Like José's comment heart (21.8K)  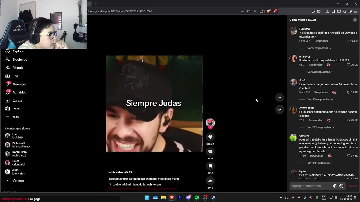[x=349, y=93]
